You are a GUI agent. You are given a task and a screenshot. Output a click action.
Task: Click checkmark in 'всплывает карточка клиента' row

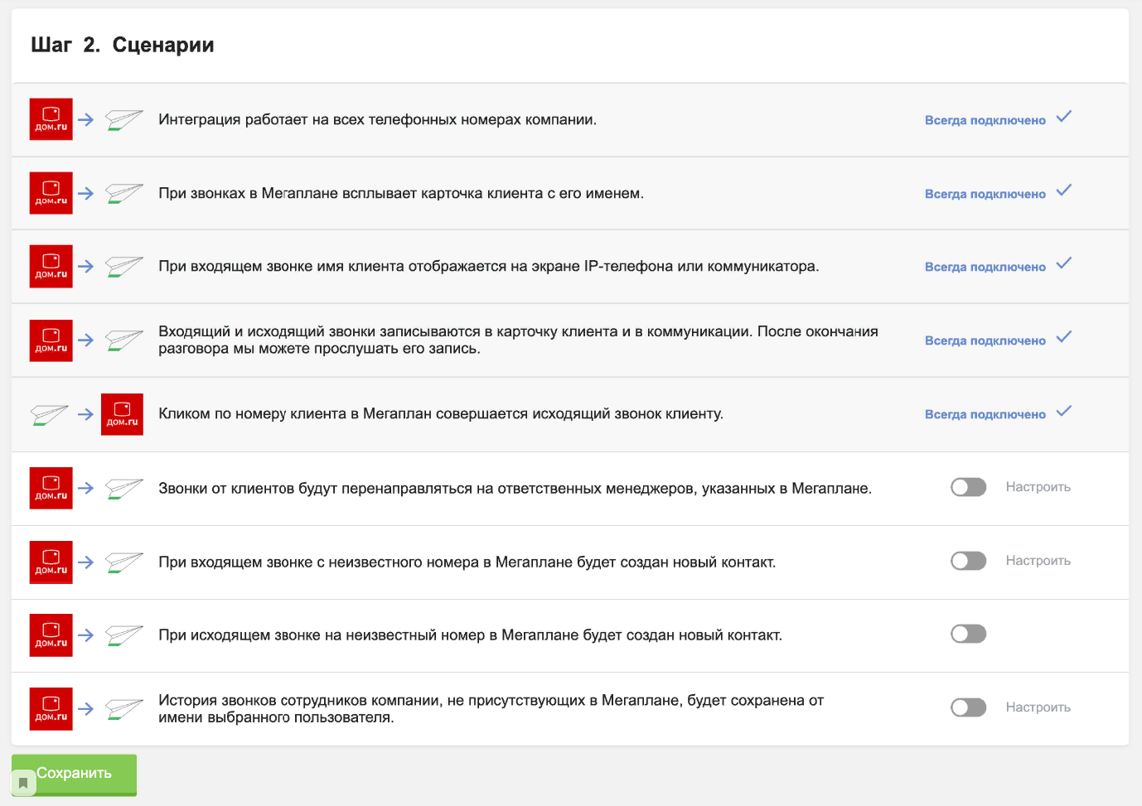pos(1064,191)
